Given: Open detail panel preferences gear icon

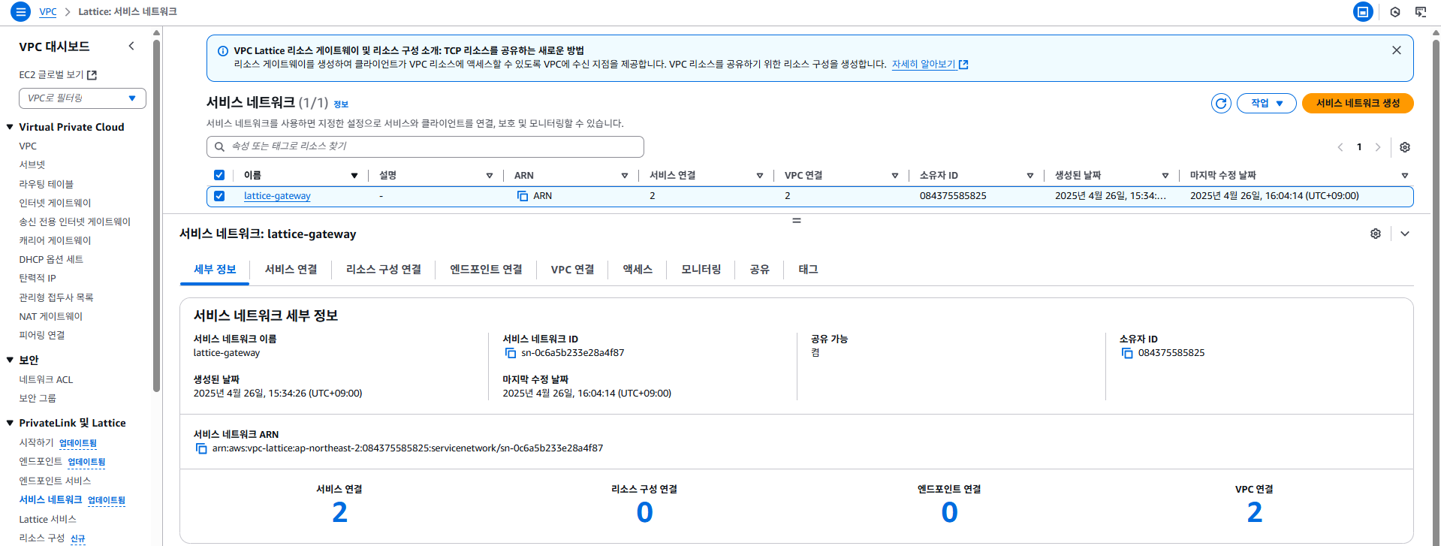Looking at the screenshot, I should click(1376, 234).
